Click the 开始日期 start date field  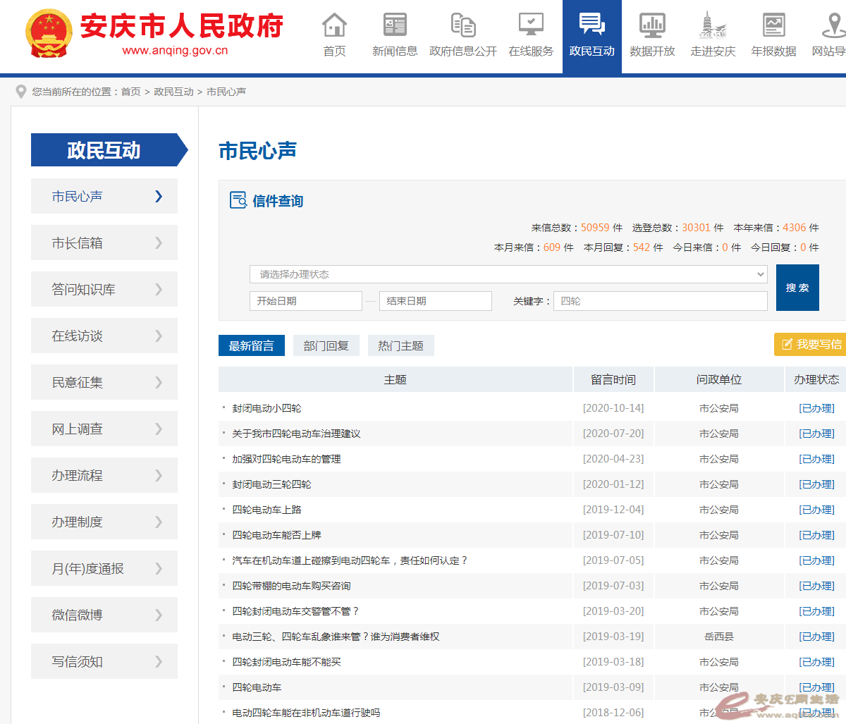[x=305, y=301]
